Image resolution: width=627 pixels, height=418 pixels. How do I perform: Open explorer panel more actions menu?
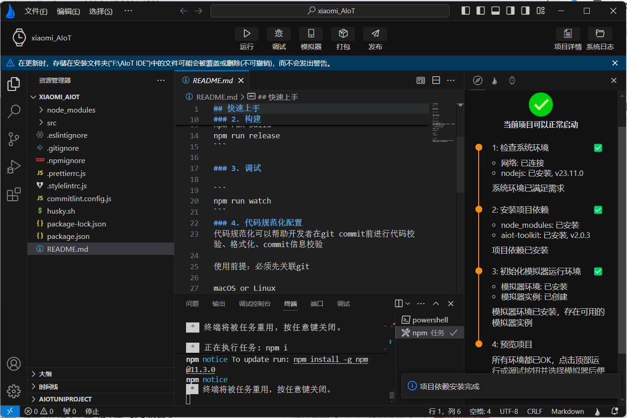[161, 80]
